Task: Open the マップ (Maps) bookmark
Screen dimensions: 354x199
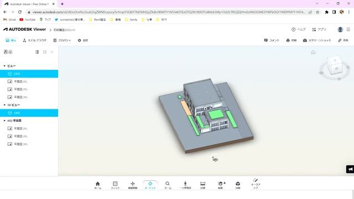Action: (x=45, y=20)
